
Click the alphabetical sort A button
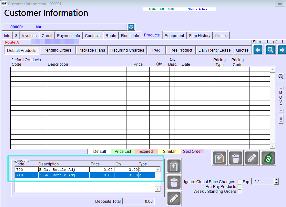(x=281, y=119)
